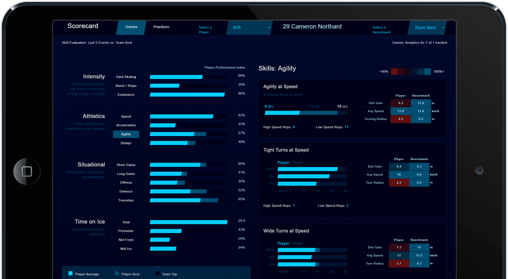The height and width of the screenshot is (279, 508).
Task: Toggle the Player Average legend entry
Action: [87, 274]
